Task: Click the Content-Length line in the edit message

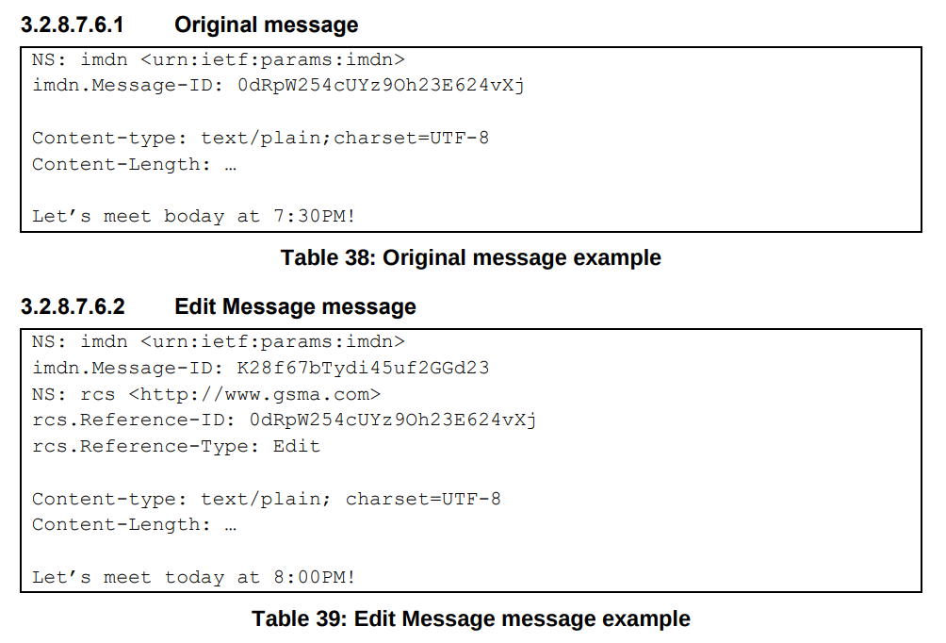Action: pyautogui.click(x=134, y=524)
